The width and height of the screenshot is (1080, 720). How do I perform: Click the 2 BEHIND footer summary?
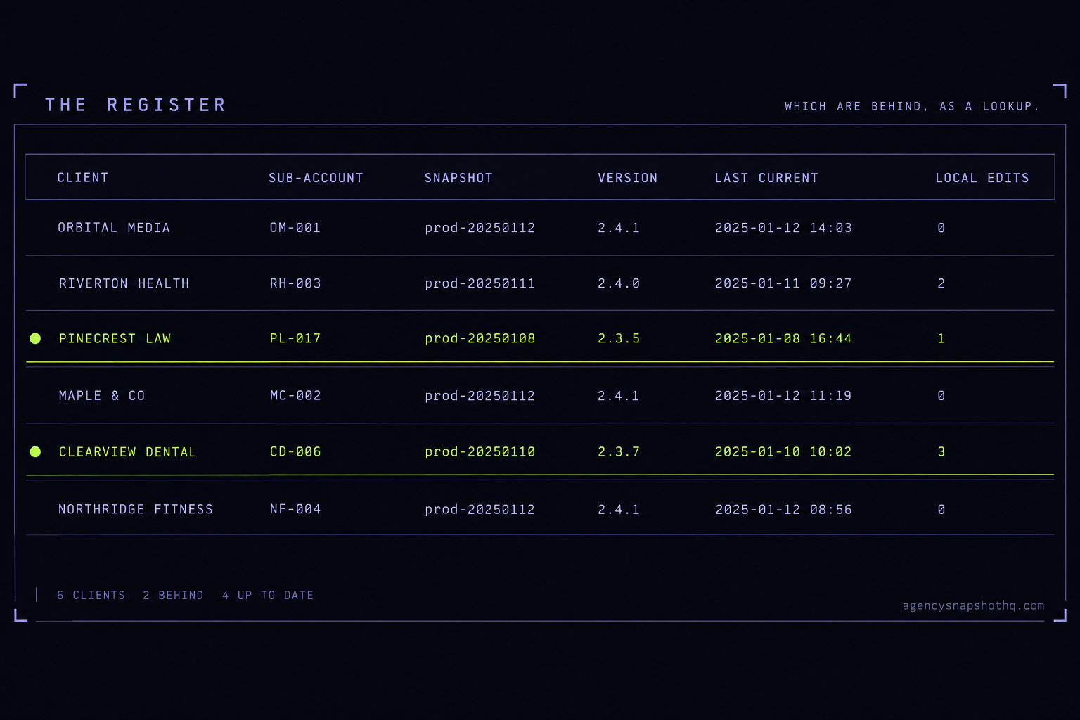(173, 596)
